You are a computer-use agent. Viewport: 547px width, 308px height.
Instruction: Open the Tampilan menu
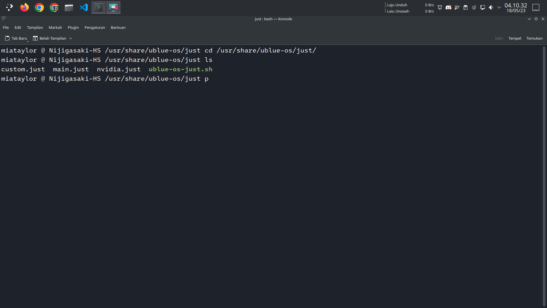[35, 27]
